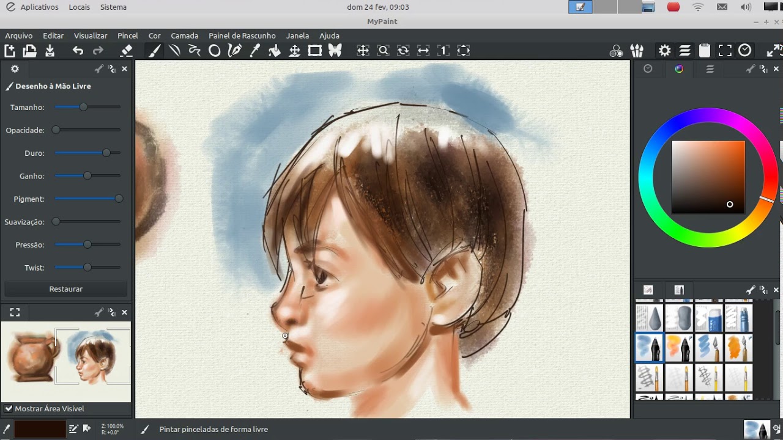Screen dimensions: 783x440
Task: Open the Pincel menu
Action: click(x=127, y=35)
